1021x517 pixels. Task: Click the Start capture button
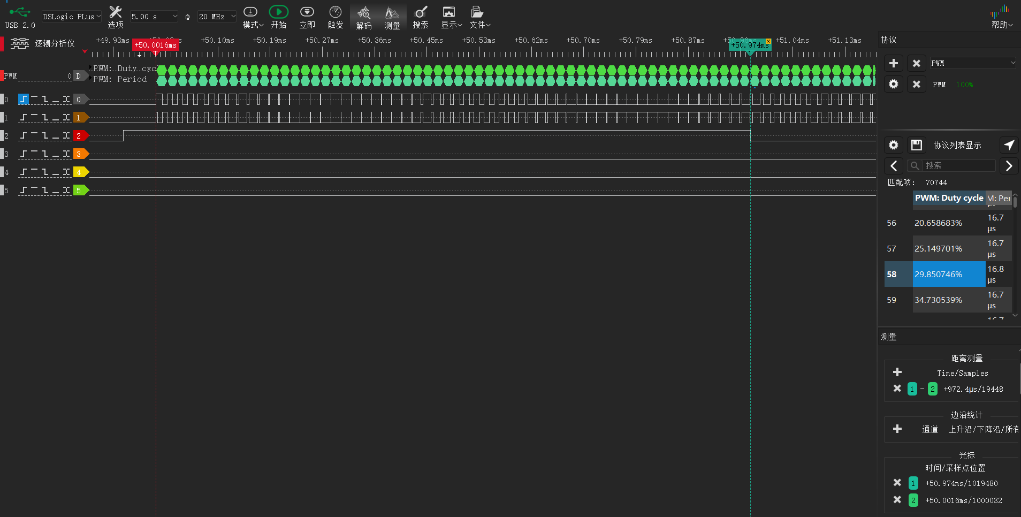coord(278,17)
